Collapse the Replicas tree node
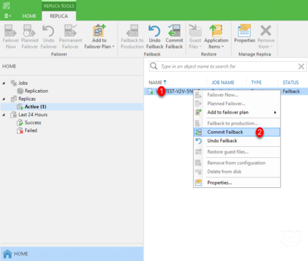Screen dimensions: 308x261 point(4,99)
